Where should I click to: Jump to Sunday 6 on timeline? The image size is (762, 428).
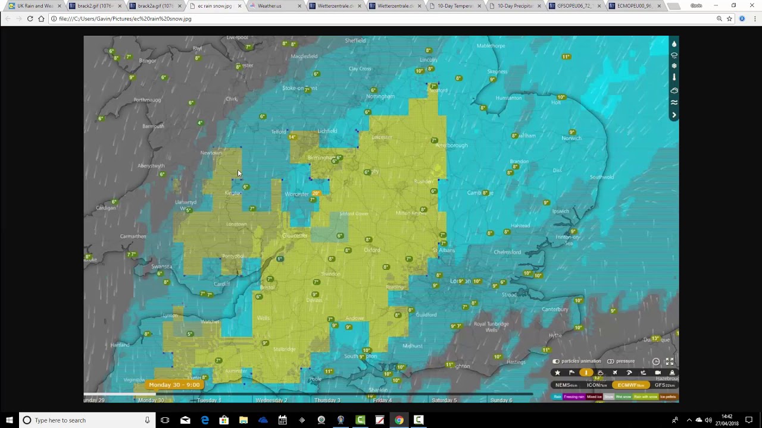pyautogui.click(x=501, y=401)
